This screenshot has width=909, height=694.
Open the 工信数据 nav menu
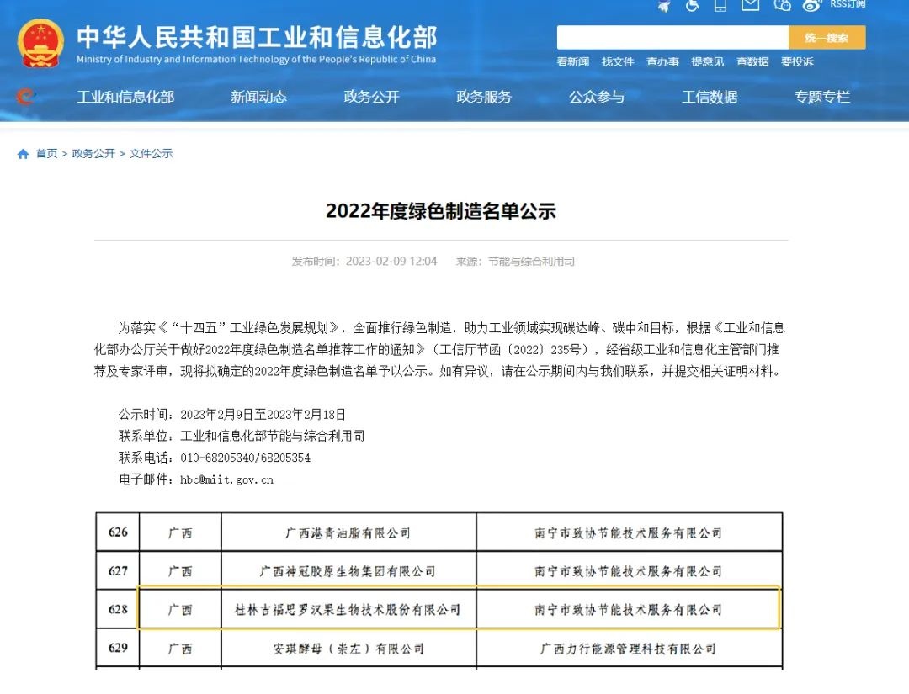[x=710, y=97]
